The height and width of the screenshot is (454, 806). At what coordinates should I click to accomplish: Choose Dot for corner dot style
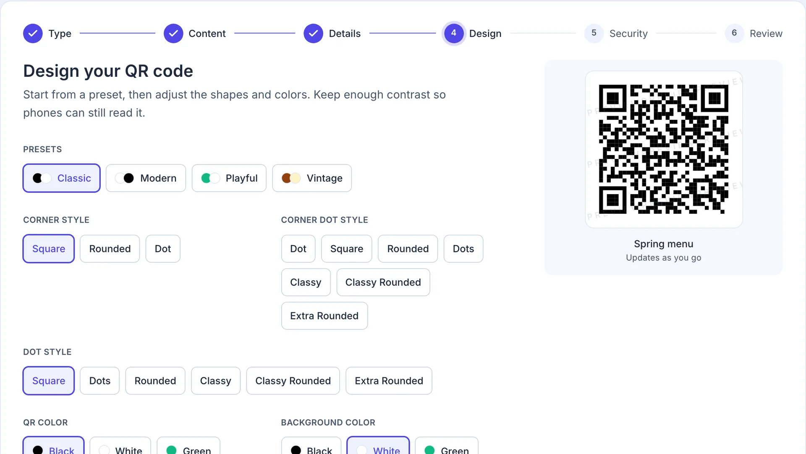(298, 249)
